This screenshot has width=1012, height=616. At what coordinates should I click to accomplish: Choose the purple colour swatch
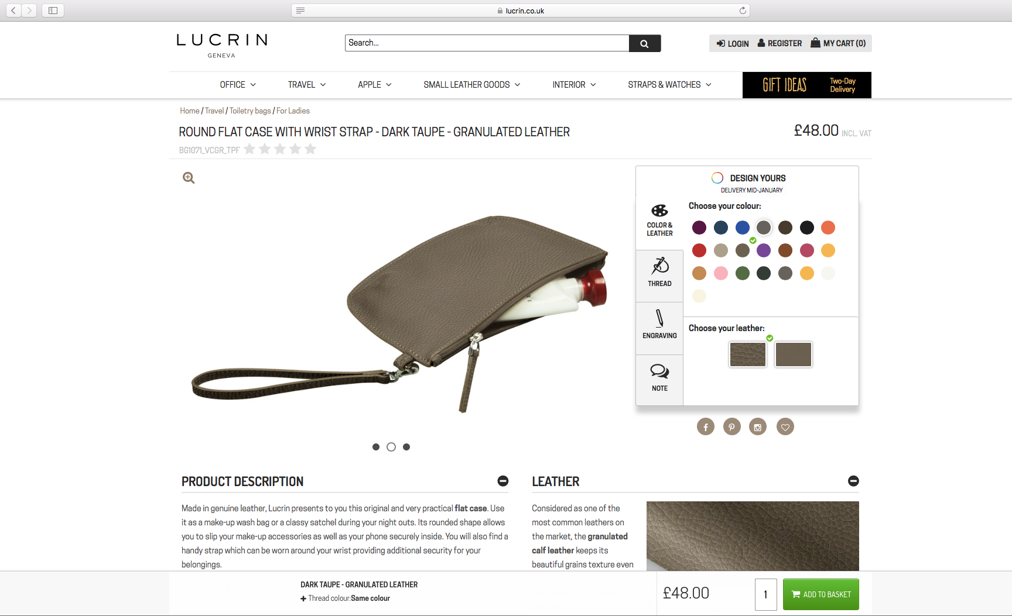(x=764, y=250)
